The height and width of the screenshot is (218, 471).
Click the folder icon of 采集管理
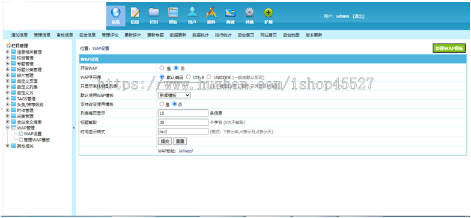[x=13, y=116]
